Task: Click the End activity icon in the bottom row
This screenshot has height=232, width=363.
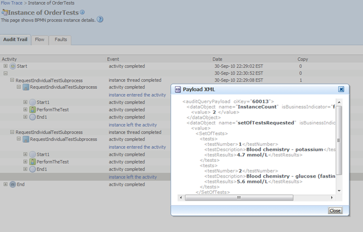Action: 12,184
